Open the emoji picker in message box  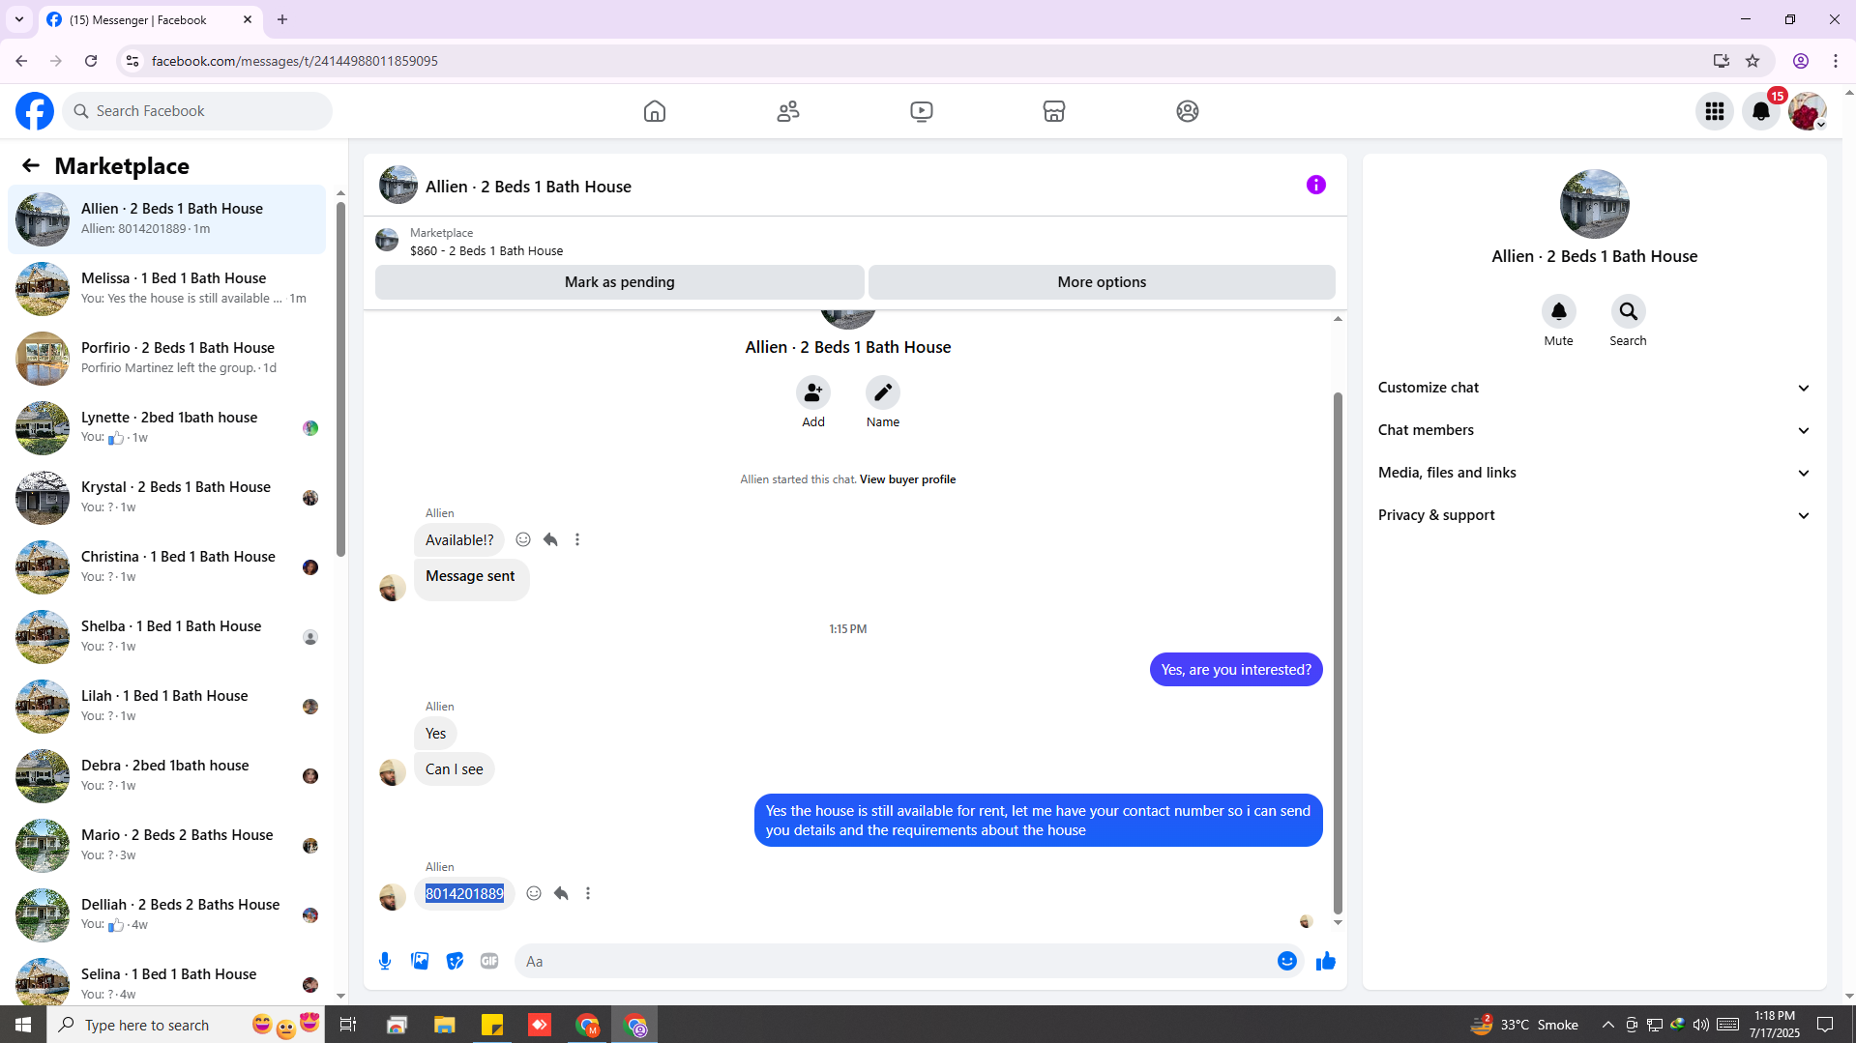[1287, 961]
